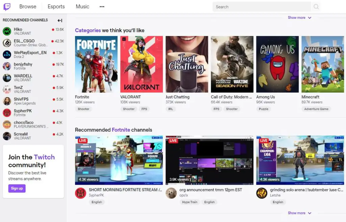Image resolution: width=346 pixels, height=222 pixels.
Task: Open chocoTaco channel avatar
Action: 7,125
